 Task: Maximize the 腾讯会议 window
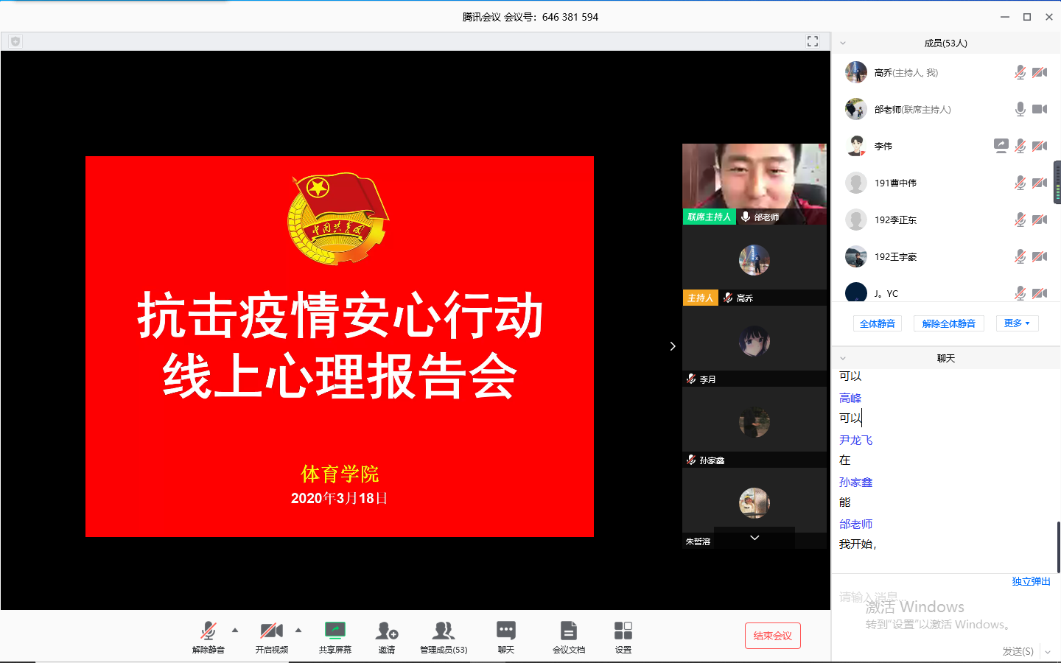[x=1027, y=17]
